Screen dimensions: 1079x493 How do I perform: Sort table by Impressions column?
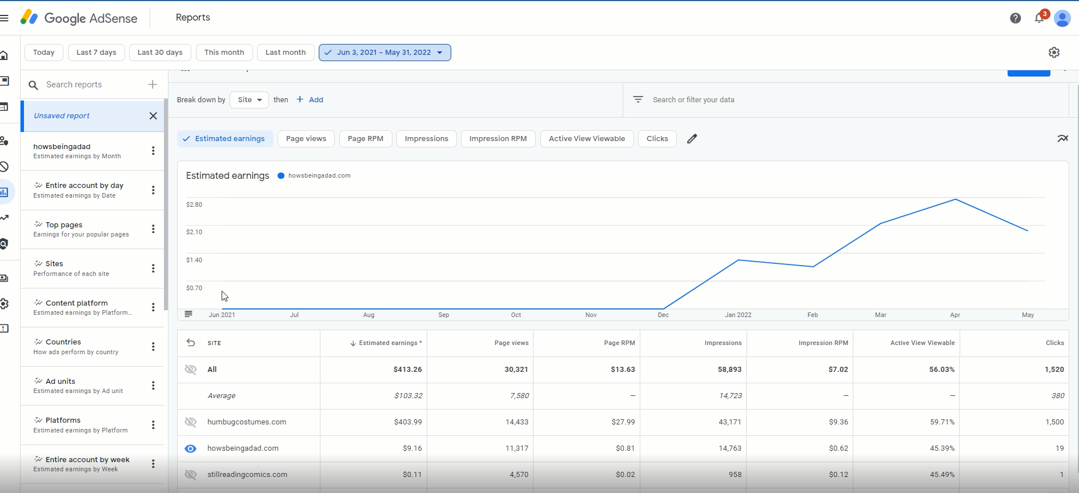point(723,343)
